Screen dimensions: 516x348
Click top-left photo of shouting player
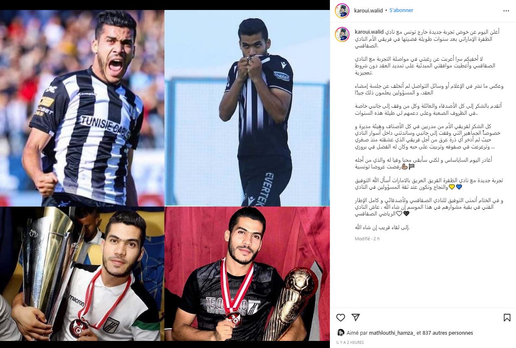(x=82, y=108)
